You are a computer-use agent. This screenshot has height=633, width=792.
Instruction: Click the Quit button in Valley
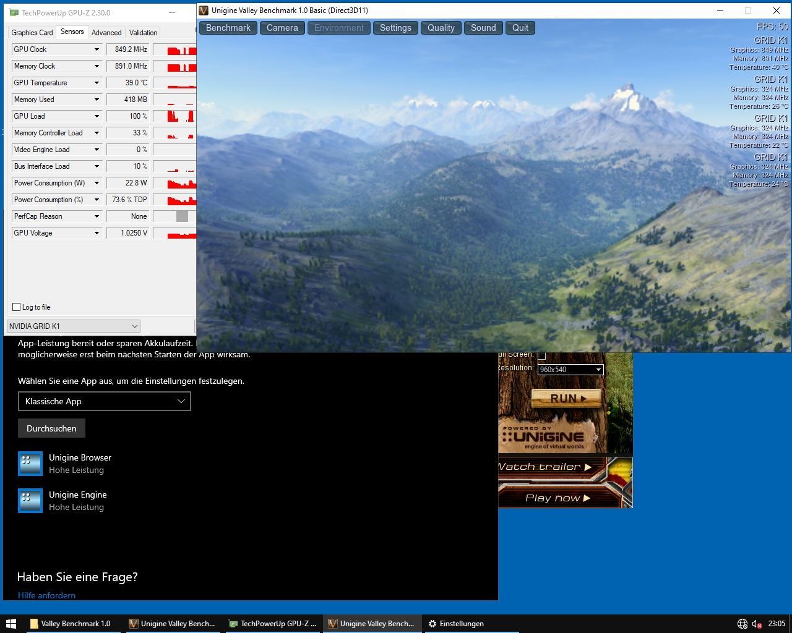520,28
